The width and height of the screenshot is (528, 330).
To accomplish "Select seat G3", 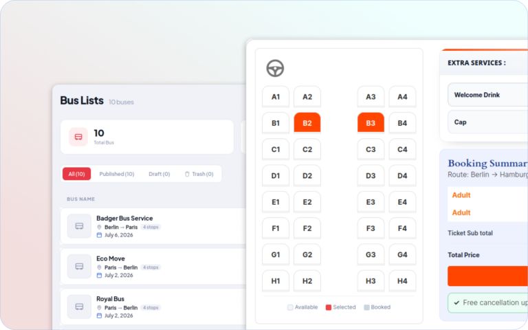I will pos(371,254).
